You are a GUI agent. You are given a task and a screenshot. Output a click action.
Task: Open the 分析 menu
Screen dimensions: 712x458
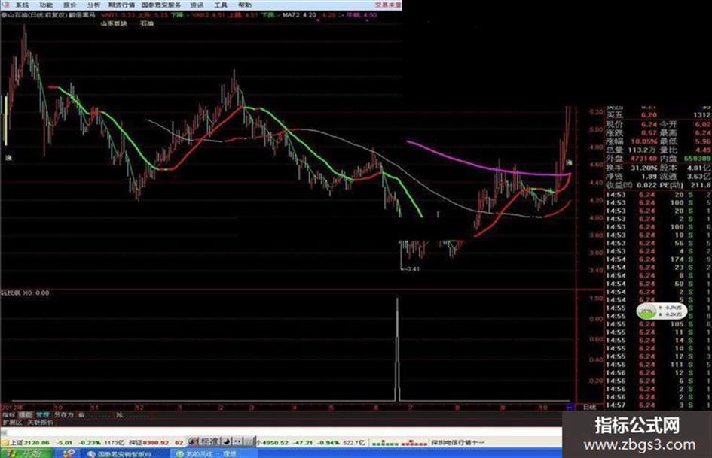pos(93,5)
